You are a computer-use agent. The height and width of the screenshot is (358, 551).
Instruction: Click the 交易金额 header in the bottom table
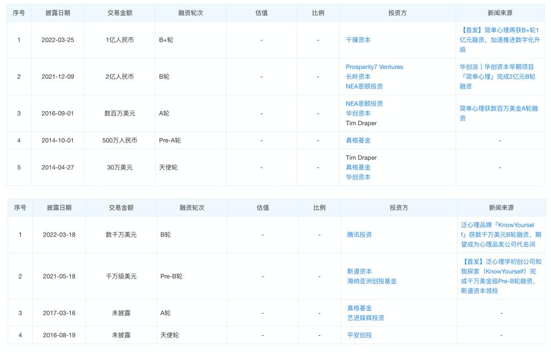(121, 208)
